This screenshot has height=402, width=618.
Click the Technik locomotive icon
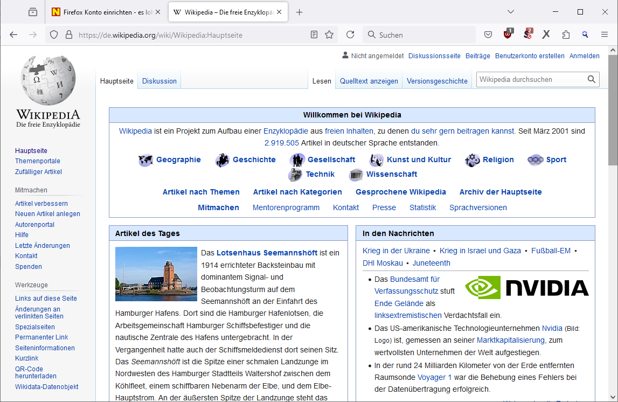pos(295,175)
